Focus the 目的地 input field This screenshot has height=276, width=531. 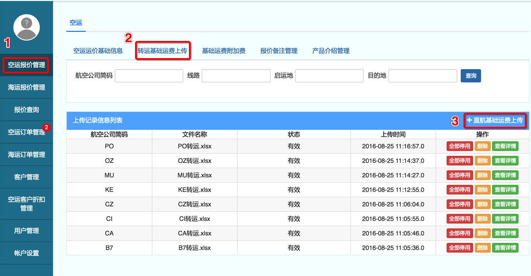click(x=422, y=76)
